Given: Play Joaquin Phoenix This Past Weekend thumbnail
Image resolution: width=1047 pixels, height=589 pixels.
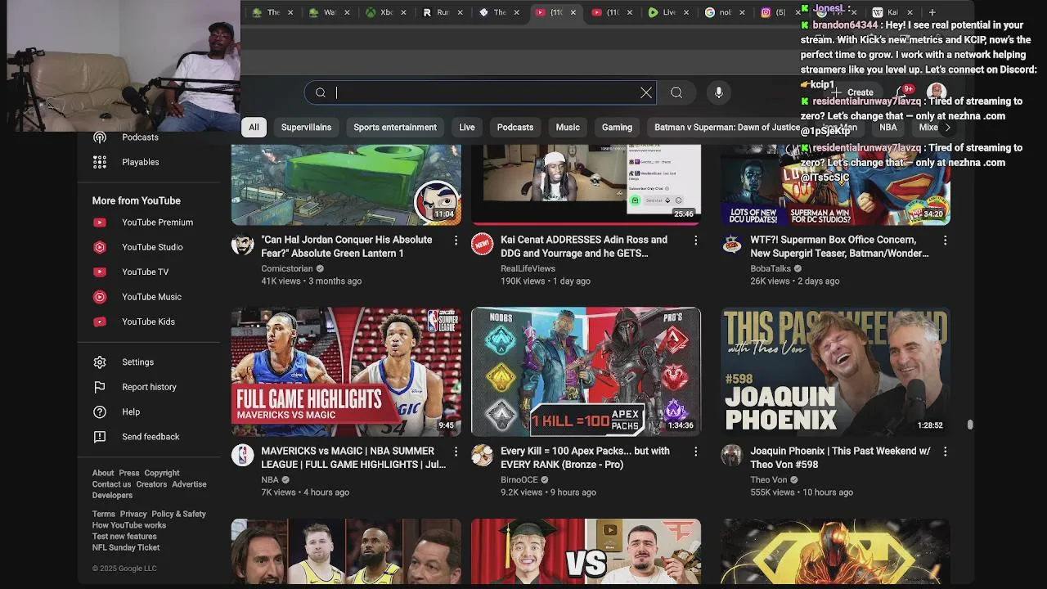Looking at the screenshot, I should tap(835, 371).
